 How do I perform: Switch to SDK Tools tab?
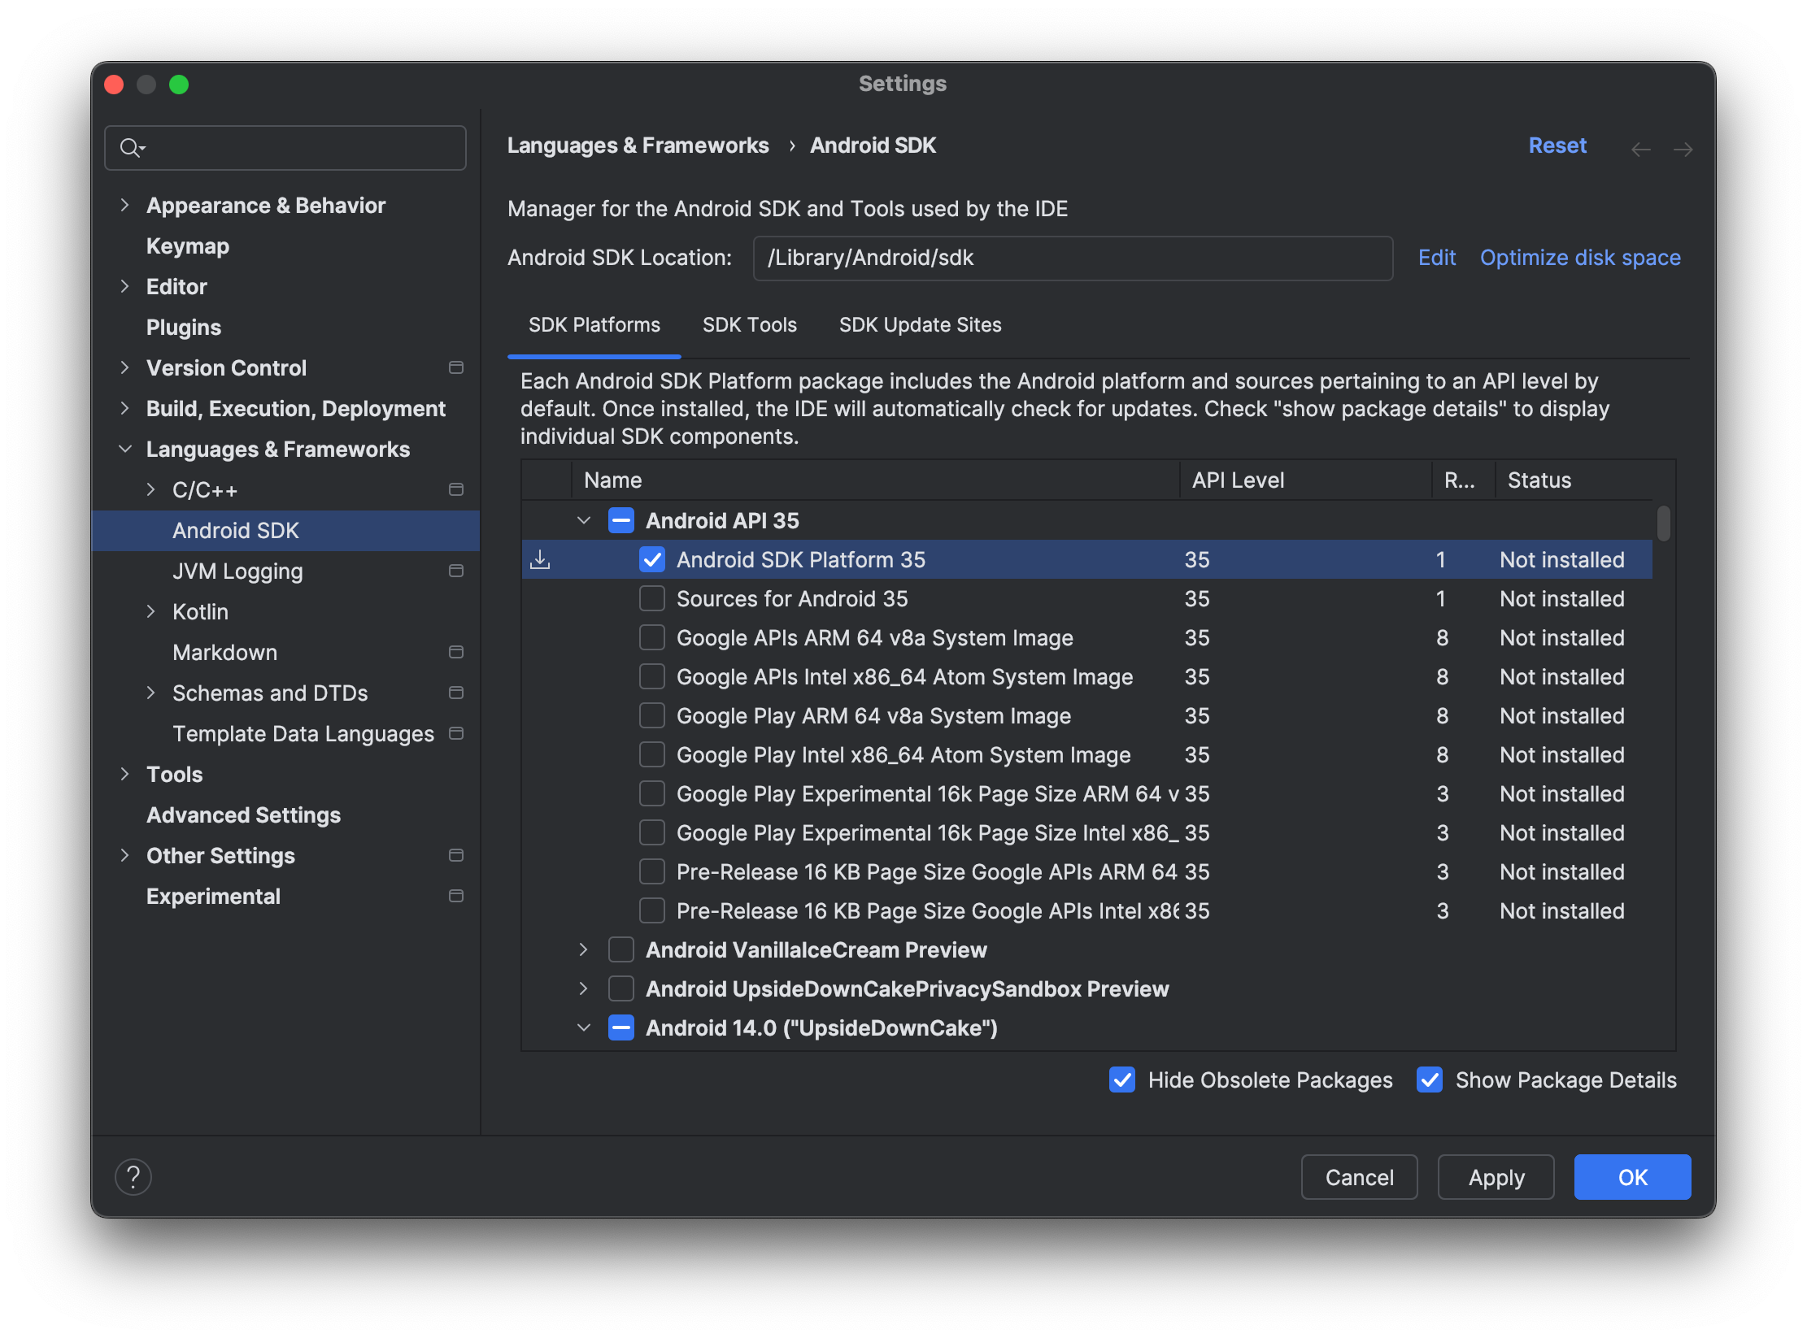[x=750, y=324]
